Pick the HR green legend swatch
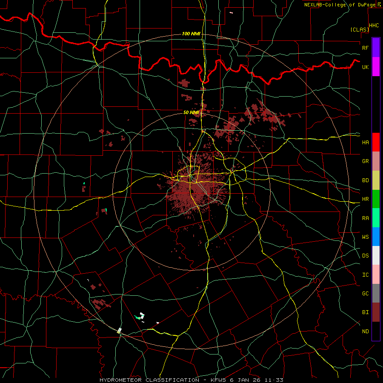 coord(376,199)
